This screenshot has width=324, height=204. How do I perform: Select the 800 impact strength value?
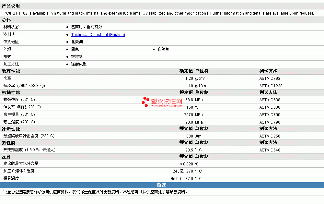190,136
